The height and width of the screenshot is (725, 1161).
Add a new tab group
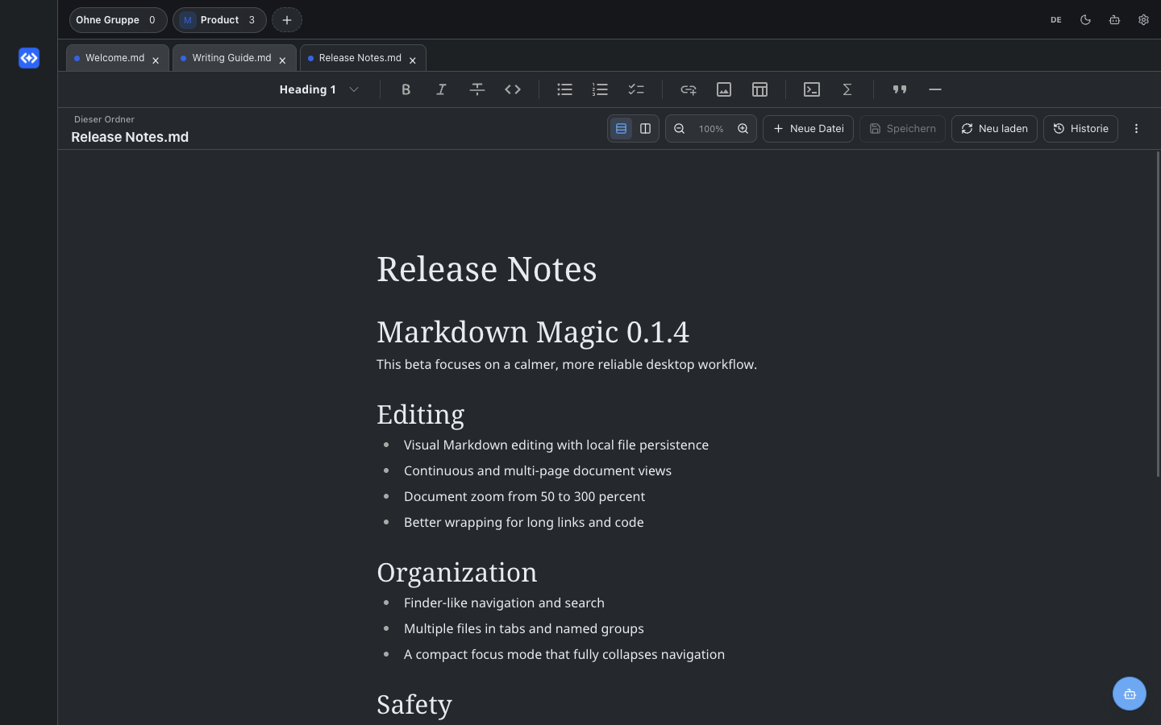[x=286, y=20]
